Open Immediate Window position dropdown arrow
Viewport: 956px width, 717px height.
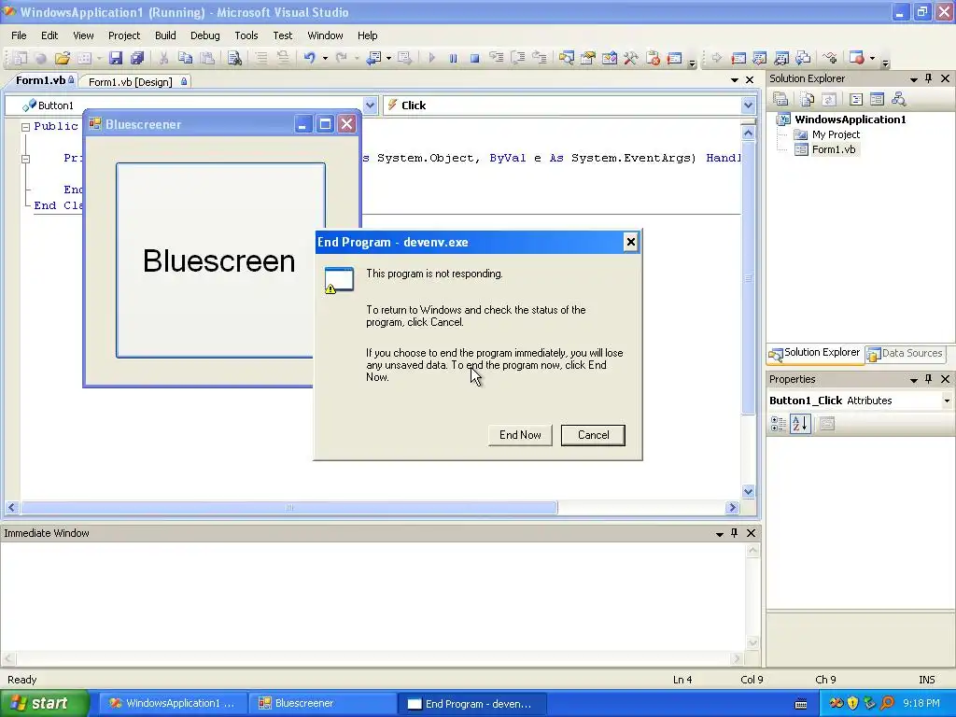point(720,533)
